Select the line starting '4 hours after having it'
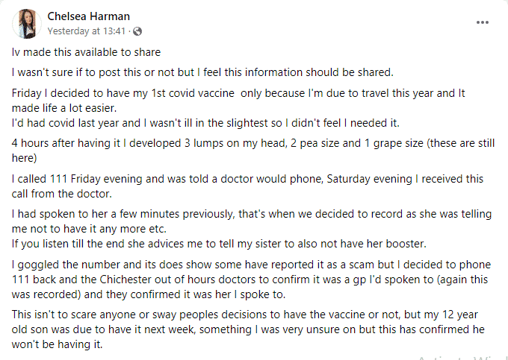The image size is (508, 360). pos(253,143)
